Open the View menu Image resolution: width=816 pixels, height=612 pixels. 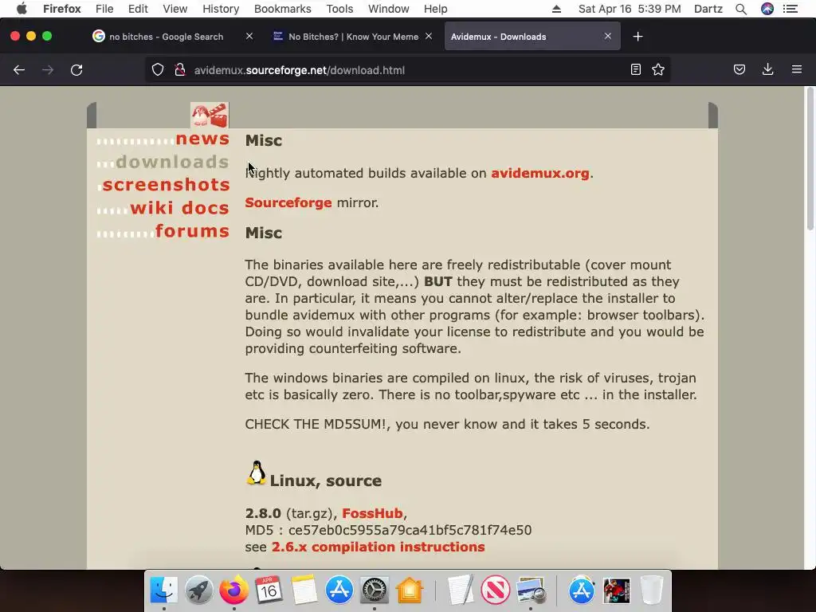point(175,9)
